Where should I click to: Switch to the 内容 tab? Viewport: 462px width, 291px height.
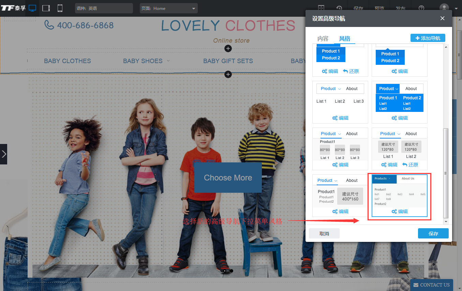click(x=323, y=39)
